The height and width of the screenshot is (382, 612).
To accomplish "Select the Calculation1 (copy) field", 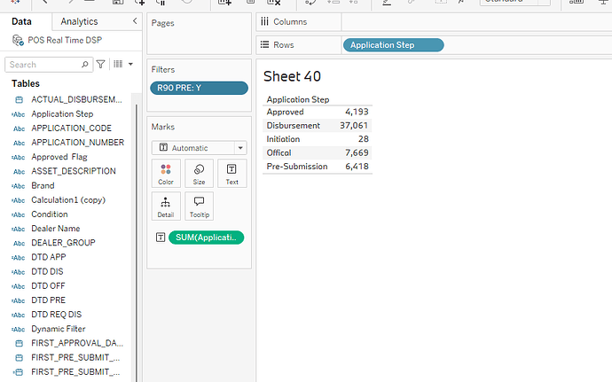I will tap(68, 199).
